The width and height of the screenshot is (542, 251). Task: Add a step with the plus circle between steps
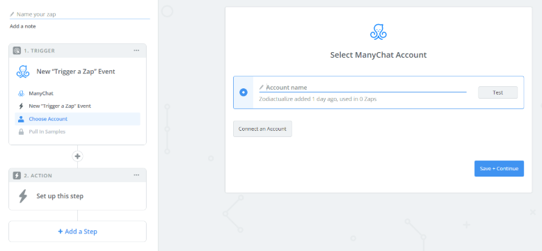(77, 156)
